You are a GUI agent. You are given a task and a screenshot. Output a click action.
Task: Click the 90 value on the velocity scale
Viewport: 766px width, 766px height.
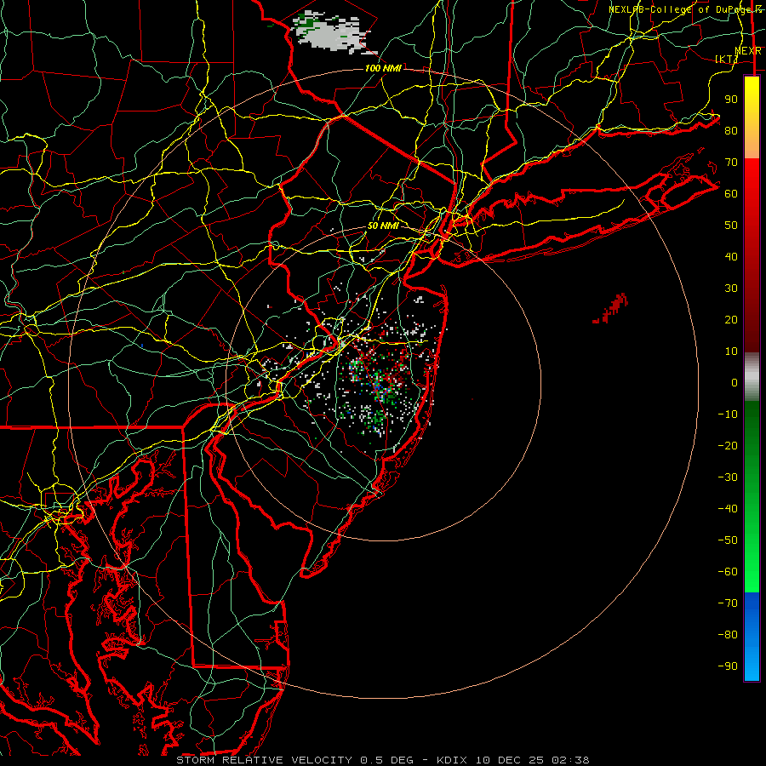pyautogui.click(x=731, y=100)
